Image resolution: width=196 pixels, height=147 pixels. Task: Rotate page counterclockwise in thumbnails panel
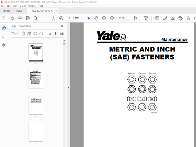tap(35, 34)
